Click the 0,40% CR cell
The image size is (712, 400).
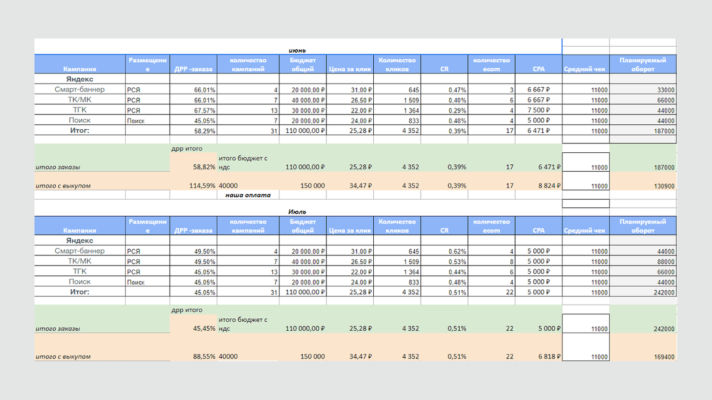tap(444, 100)
